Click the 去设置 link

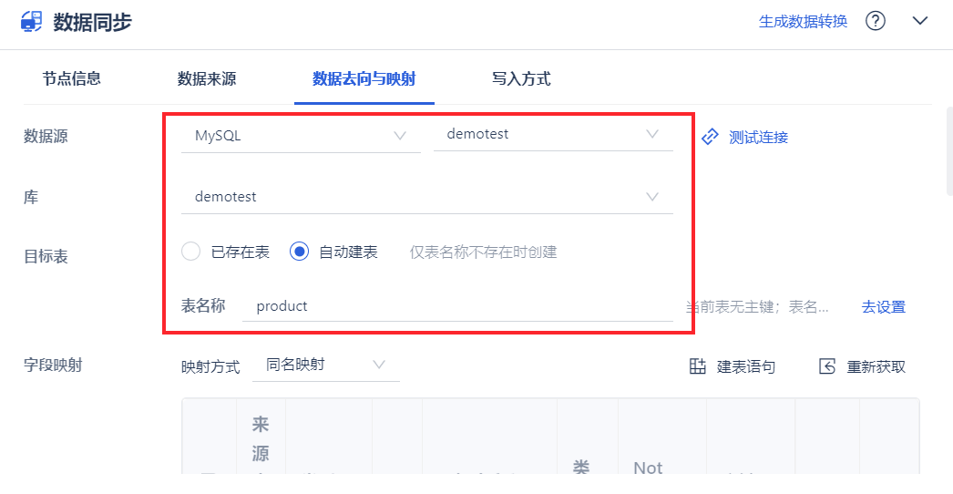(x=883, y=307)
